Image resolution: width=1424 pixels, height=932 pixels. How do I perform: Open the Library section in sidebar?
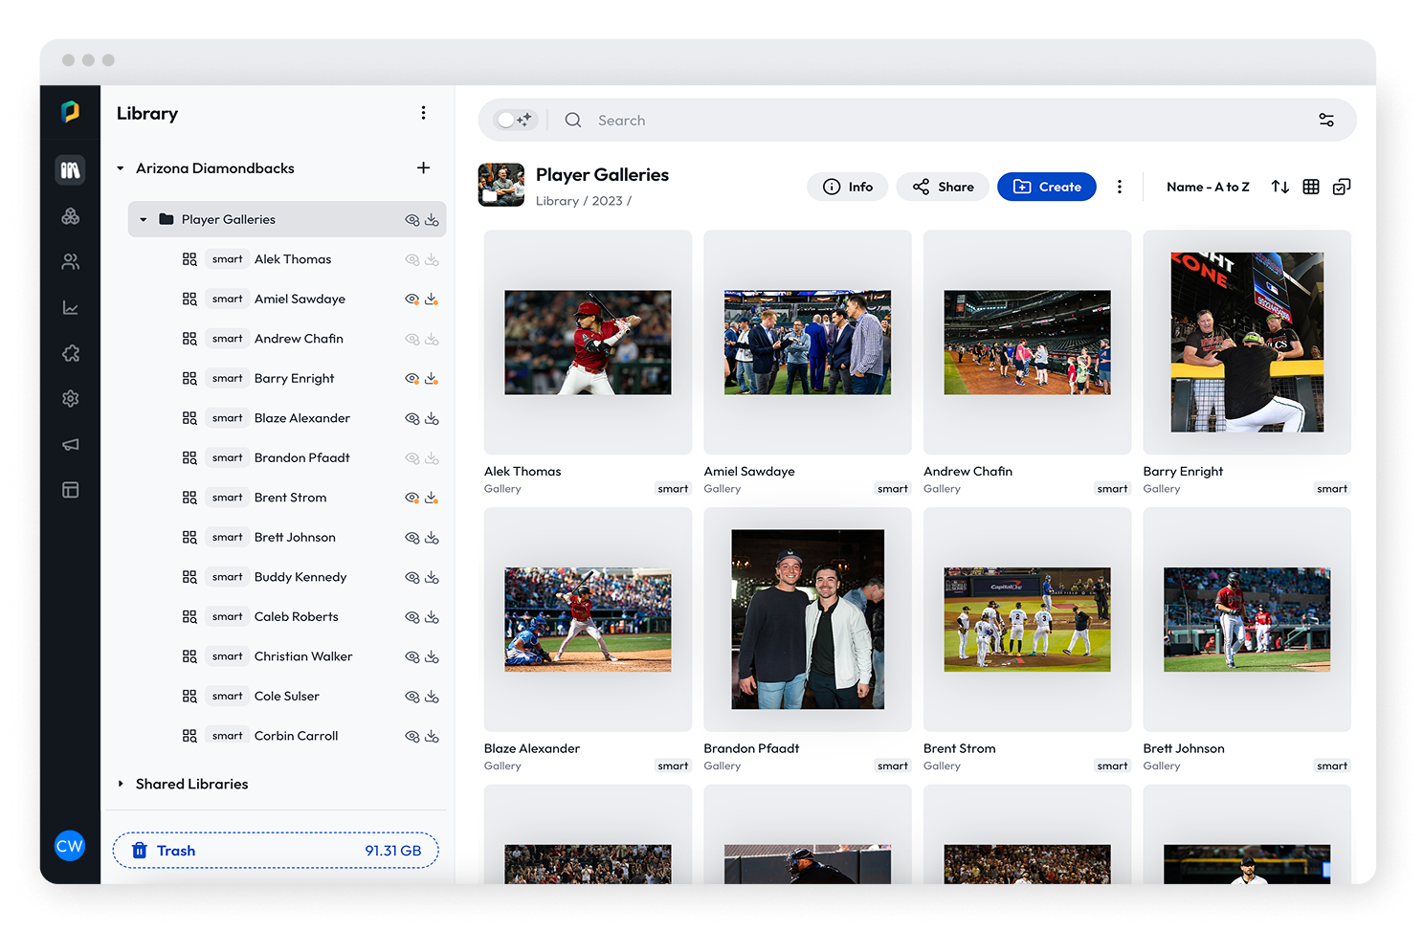click(70, 170)
